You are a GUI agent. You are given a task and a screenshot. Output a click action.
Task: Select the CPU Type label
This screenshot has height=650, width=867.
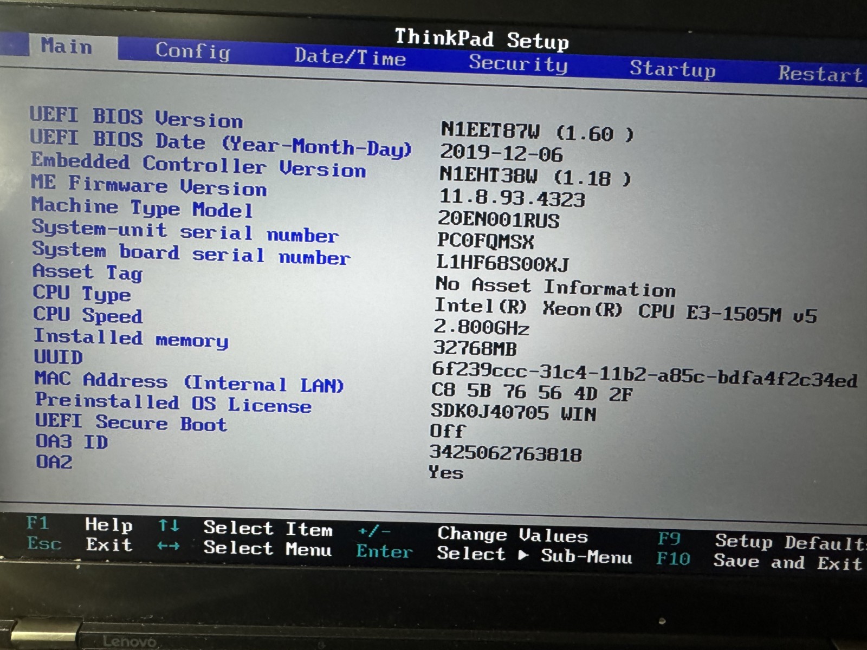(x=82, y=294)
